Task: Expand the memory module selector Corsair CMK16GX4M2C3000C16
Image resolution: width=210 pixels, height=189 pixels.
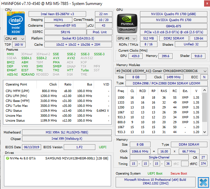Action: point(161,71)
